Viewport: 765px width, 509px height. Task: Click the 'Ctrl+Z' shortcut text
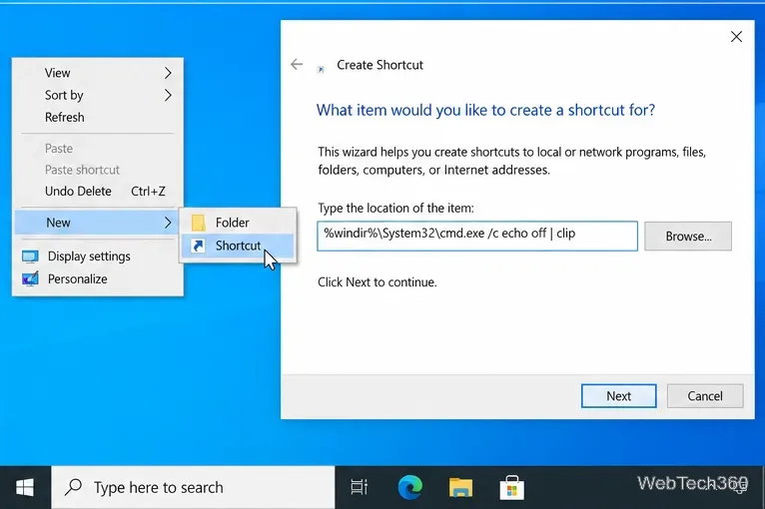coord(148,191)
